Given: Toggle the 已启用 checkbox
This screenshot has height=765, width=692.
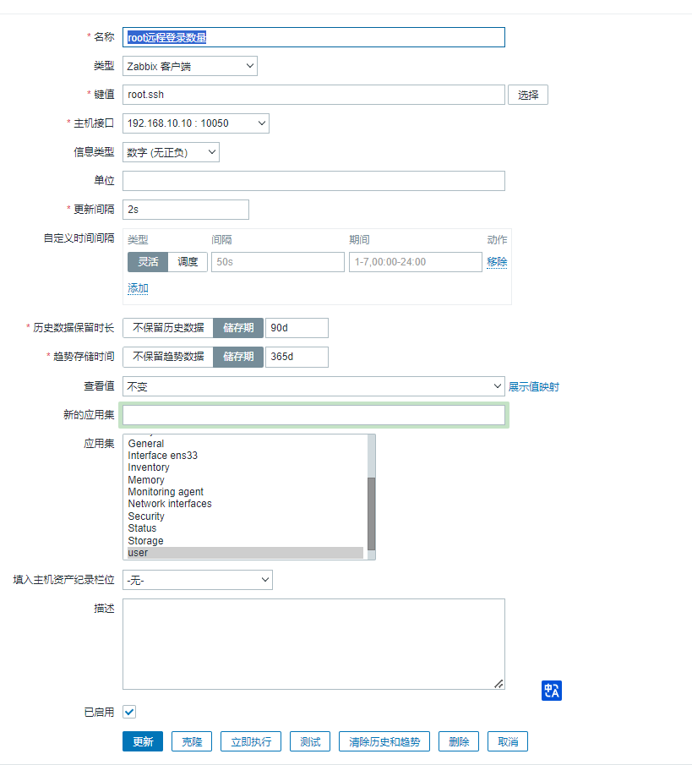Looking at the screenshot, I should click(129, 712).
